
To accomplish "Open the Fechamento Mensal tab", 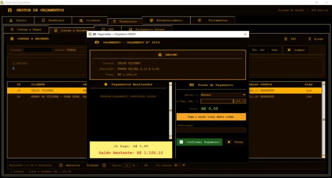I will 147,29.
